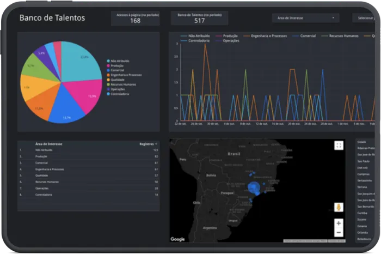The width and height of the screenshot is (381, 254).
Task: Sort table by Registros column header
Action: click(148, 144)
